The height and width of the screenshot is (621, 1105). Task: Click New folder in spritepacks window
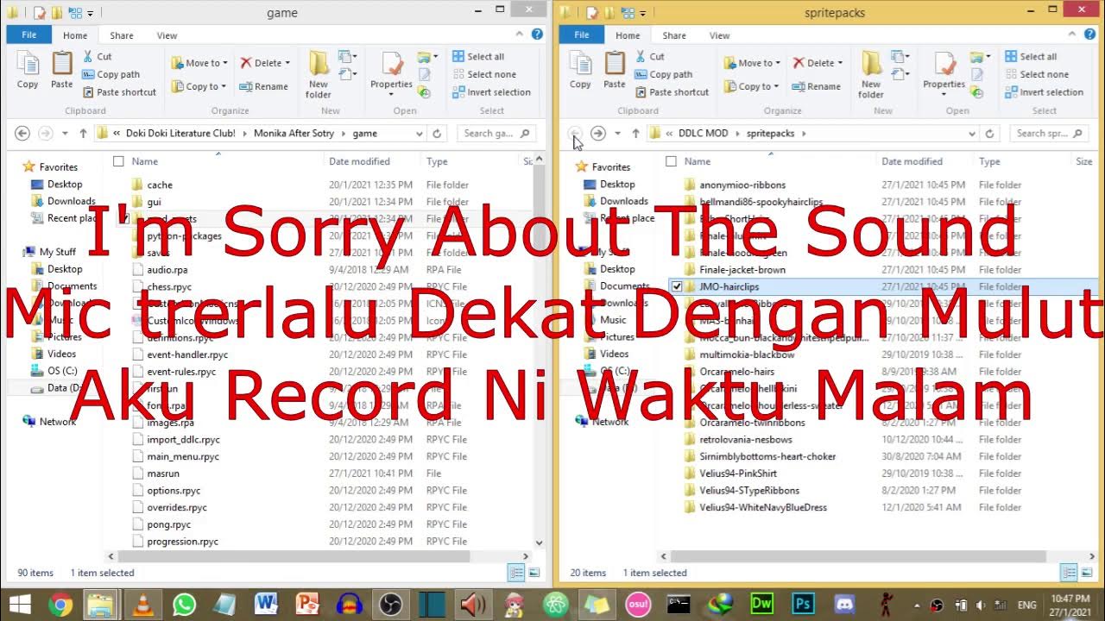pyautogui.click(x=871, y=74)
